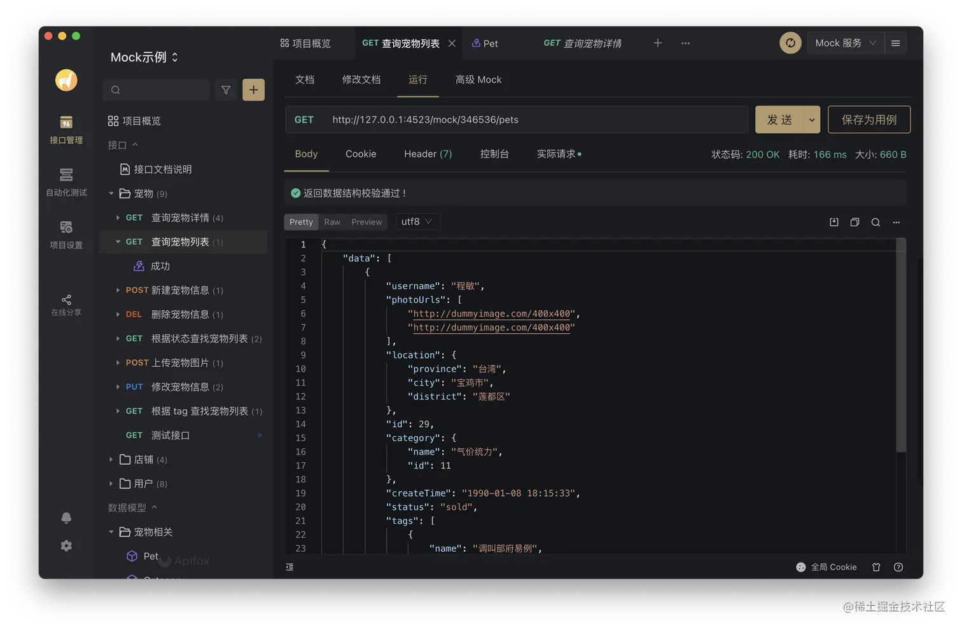Click 保存为用例 button

point(869,120)
